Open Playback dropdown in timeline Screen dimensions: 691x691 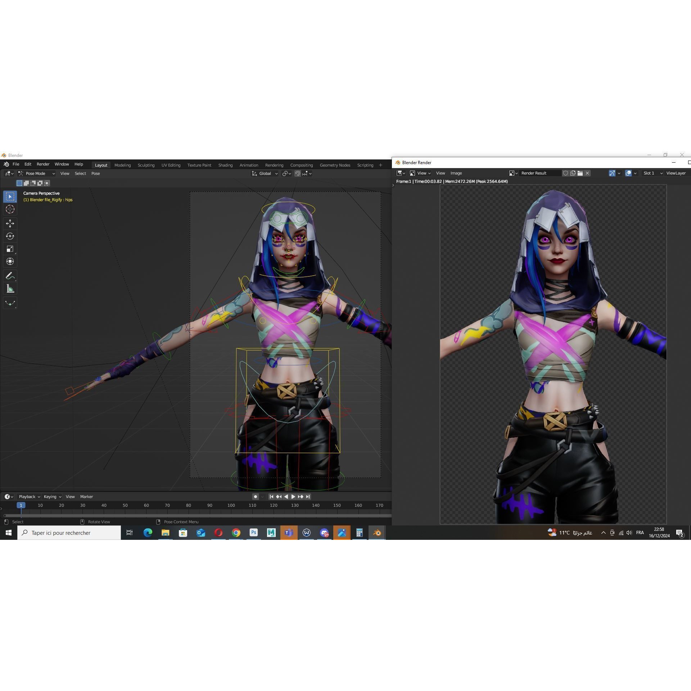tap(29, 497)
